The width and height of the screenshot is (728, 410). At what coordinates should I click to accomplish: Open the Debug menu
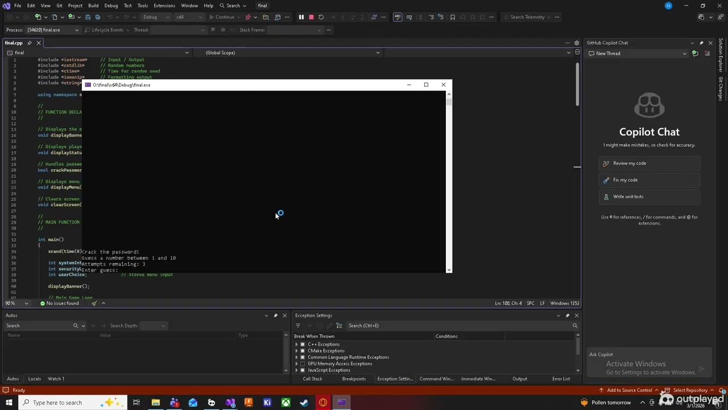point(111,6)
